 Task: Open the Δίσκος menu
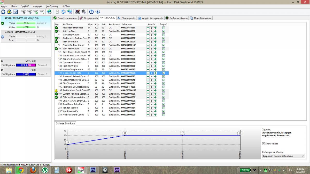click(14, 6)
